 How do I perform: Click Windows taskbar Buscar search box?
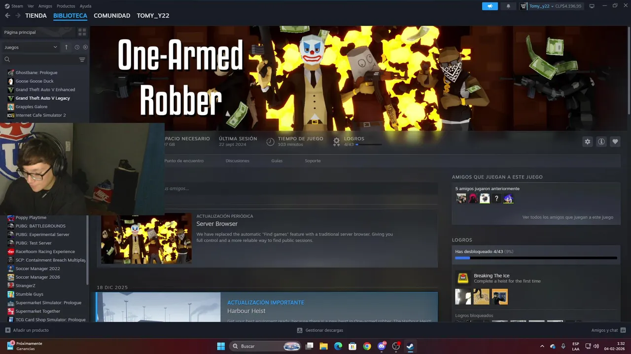pyautogui.click(x=266, y=346)
